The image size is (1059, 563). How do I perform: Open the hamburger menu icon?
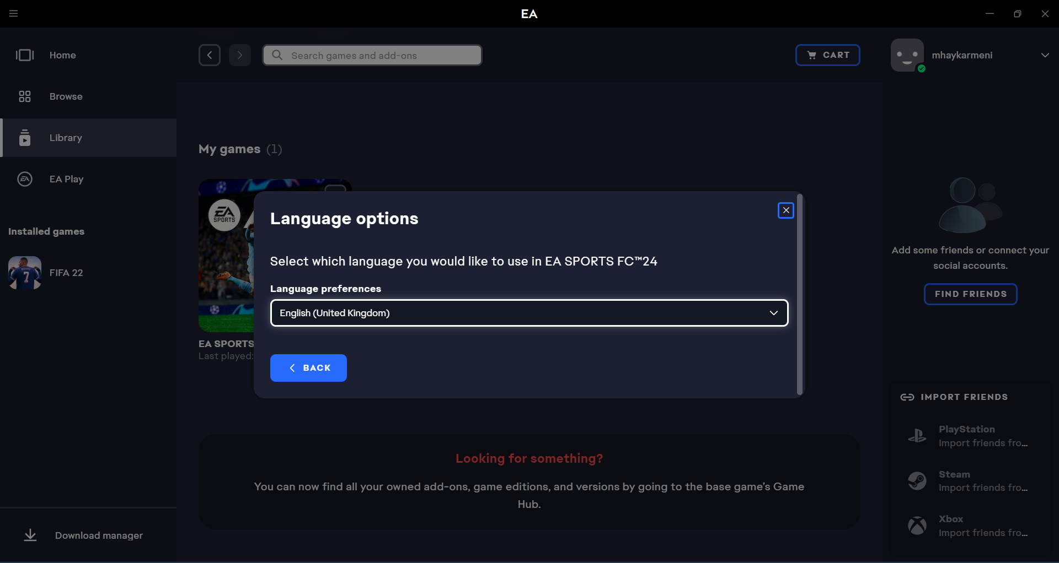tap(14, 14)
